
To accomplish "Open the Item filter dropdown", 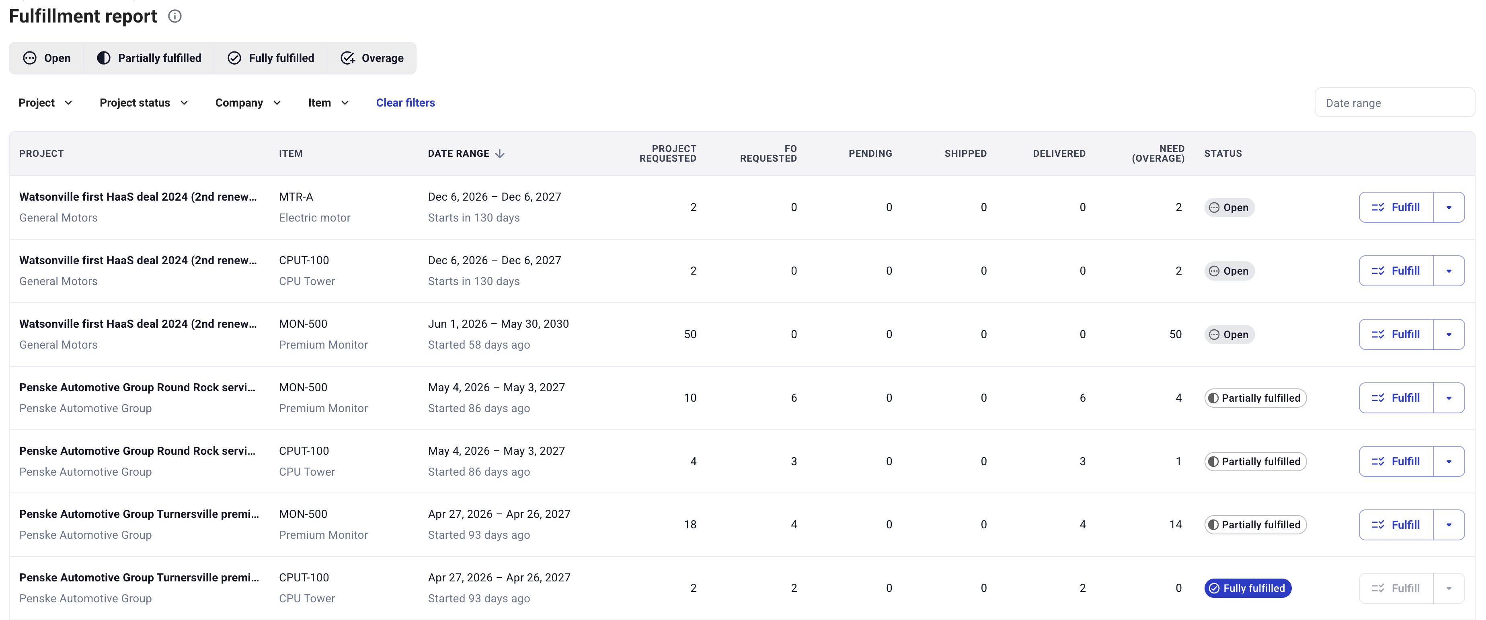I will point(328,103).
